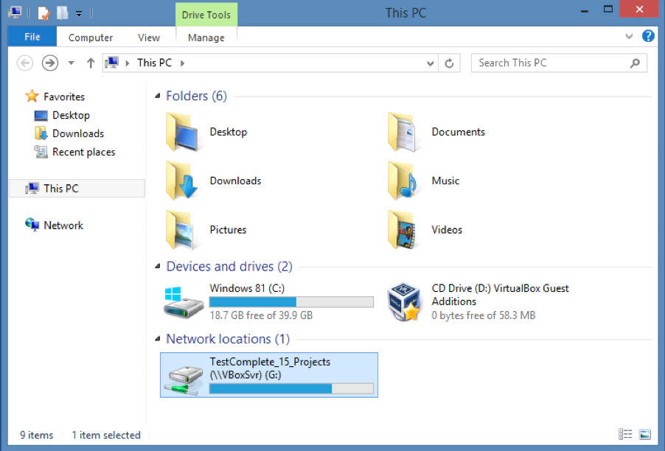This screenshot has width=665, height=451.
Task: Switch to the details view layout
Action: (x=626, y=435)
